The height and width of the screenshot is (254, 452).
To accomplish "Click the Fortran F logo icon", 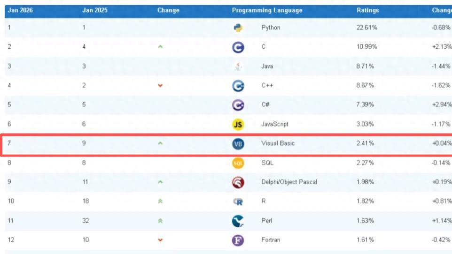I will pos(238,240).
